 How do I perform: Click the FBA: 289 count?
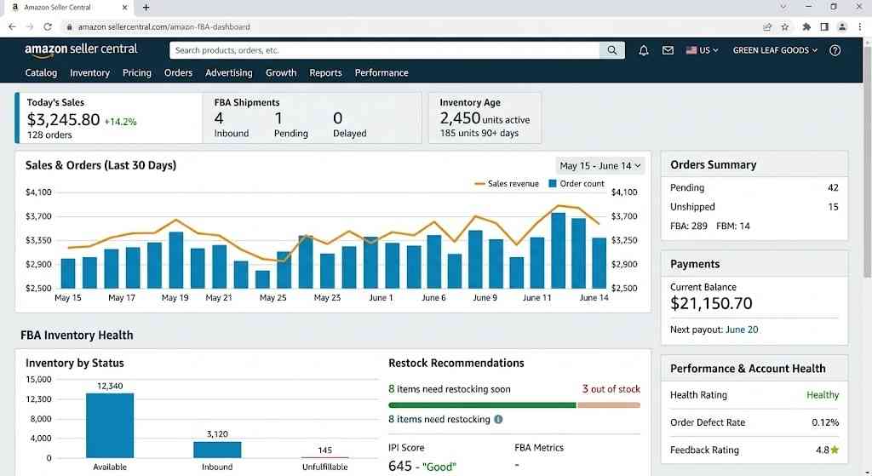(688, 226)
